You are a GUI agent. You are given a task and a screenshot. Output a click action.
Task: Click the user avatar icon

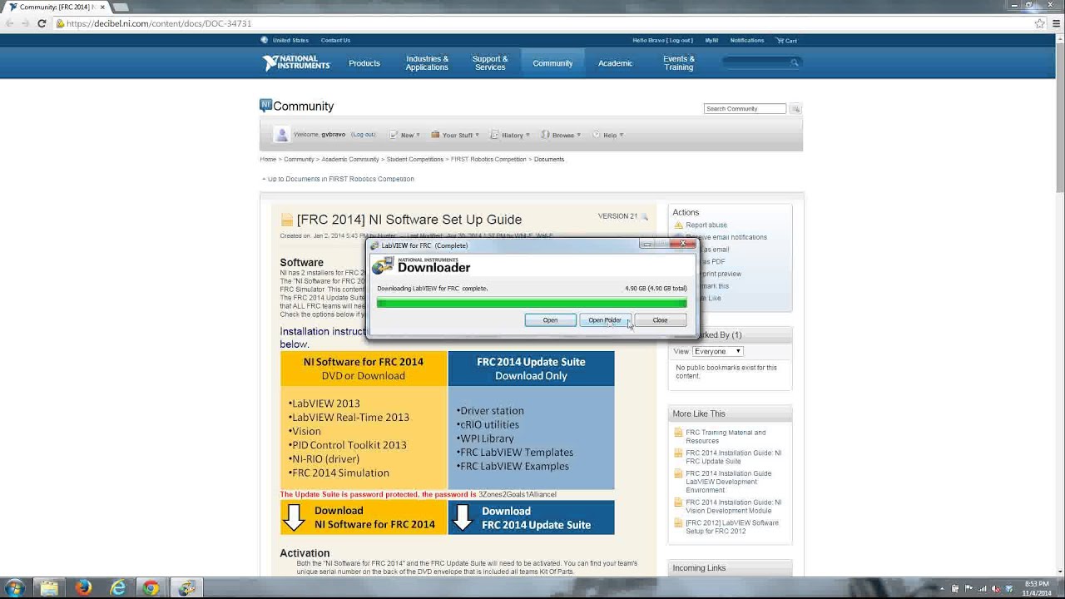[x=282, y=135]
